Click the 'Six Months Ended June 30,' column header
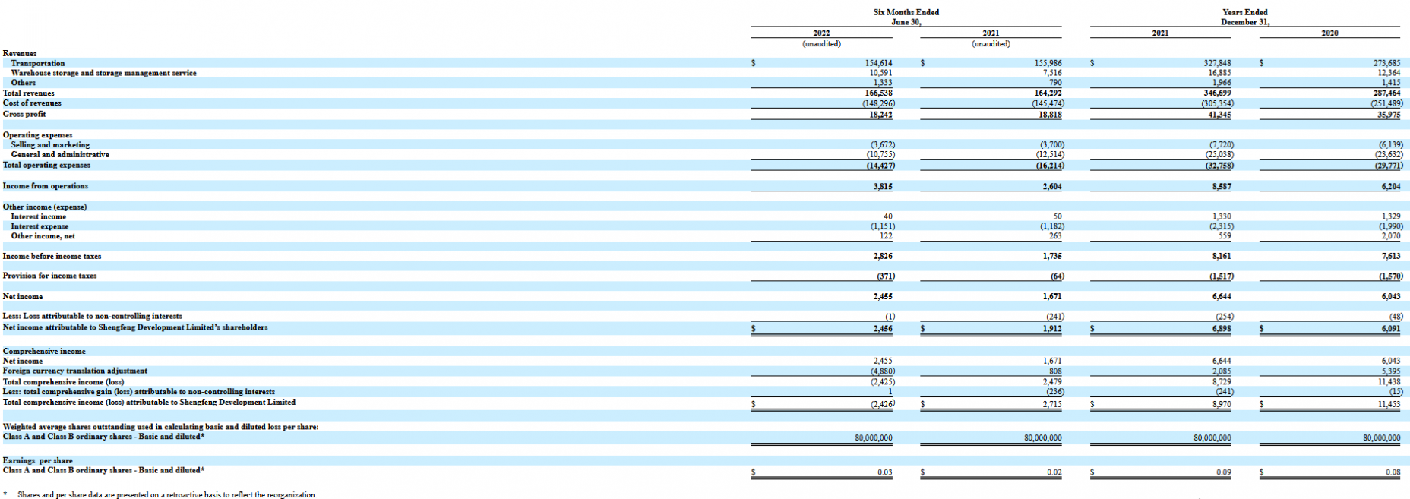Image resolution: width=1410 pixels, height=499 pixels. 906,17
